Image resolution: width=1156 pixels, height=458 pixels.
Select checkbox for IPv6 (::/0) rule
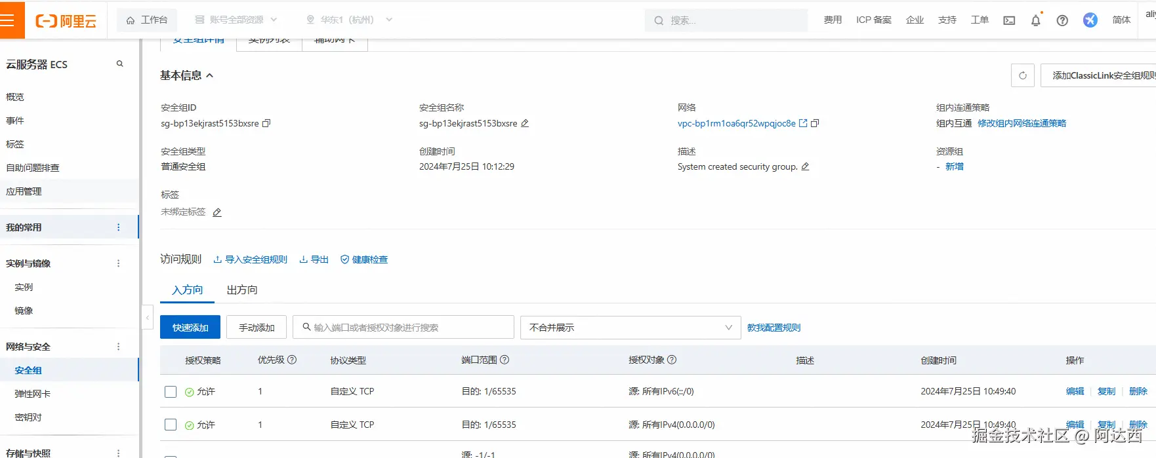point(171,392)
